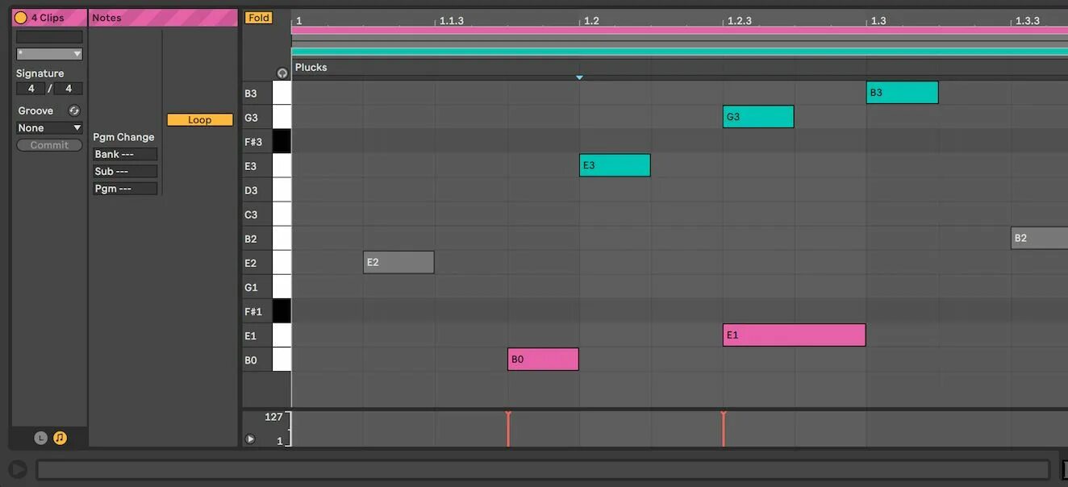Click the clip color circle beside 4 Clips
Screen dimensions: 1068x487
[21, 18]
